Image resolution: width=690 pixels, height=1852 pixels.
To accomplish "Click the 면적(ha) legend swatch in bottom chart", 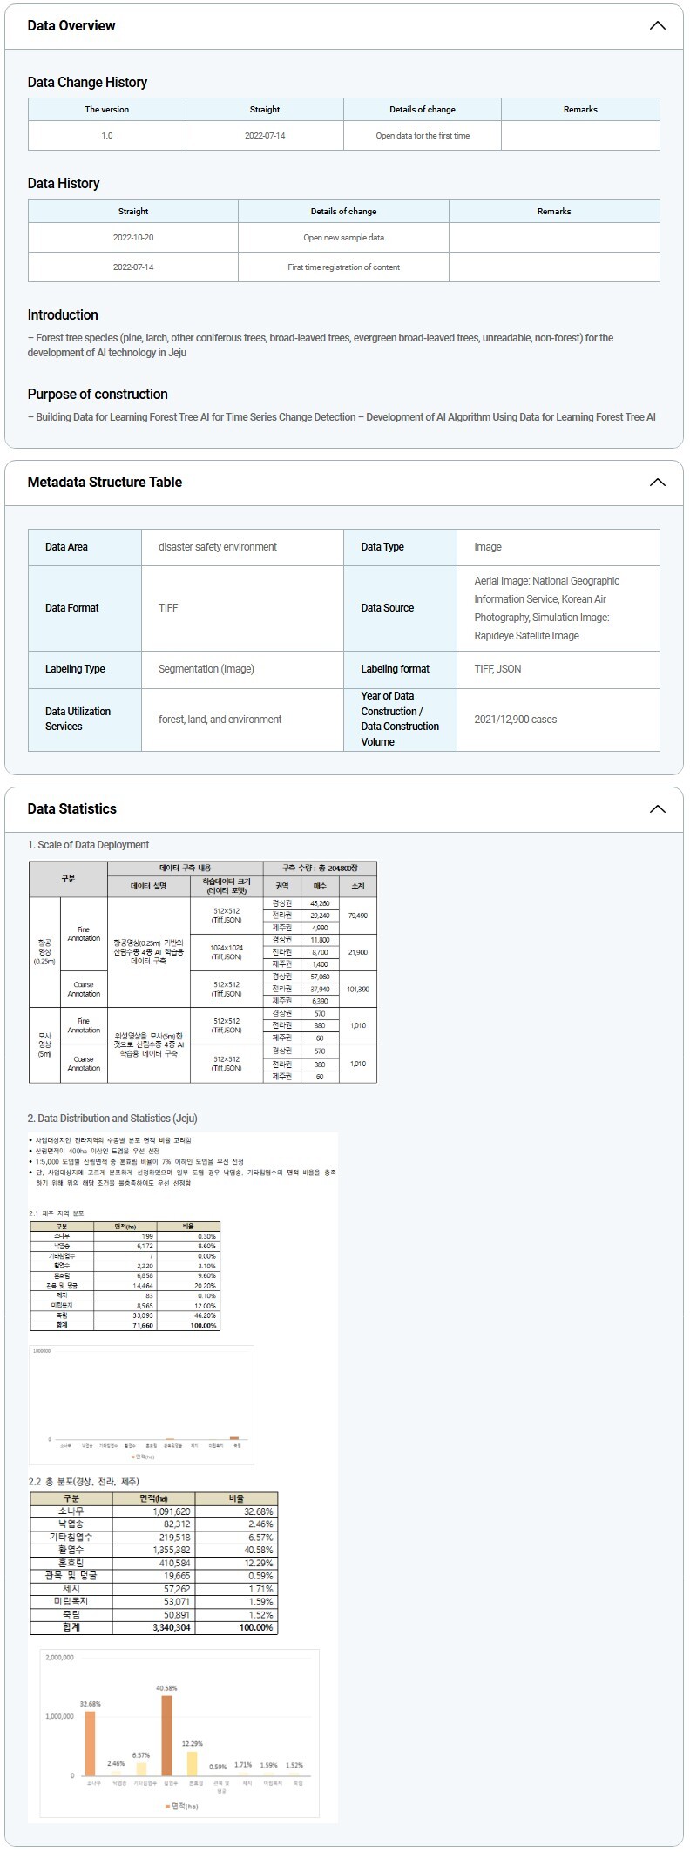I will pos(167,1806).
